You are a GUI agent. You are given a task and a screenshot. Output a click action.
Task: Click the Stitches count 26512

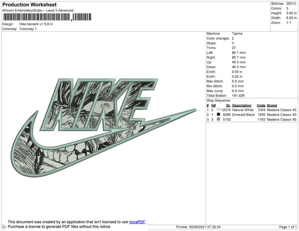291,3
